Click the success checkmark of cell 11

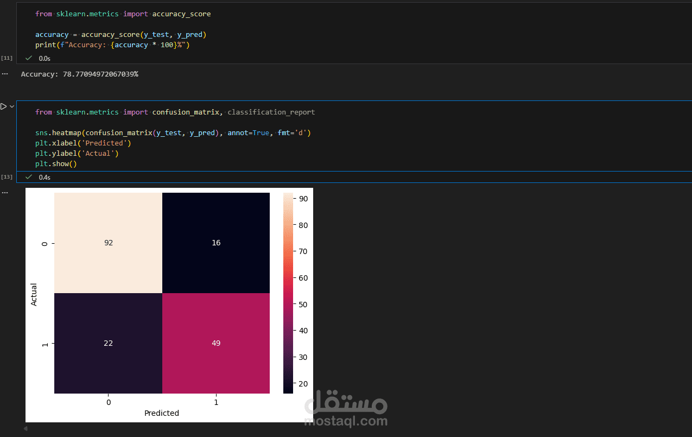(28, 58)
